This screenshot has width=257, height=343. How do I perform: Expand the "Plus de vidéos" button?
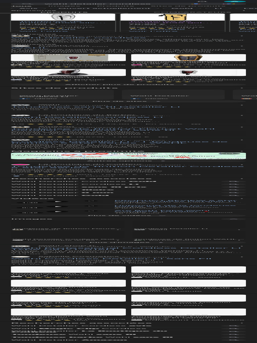[x=128, y=215]
